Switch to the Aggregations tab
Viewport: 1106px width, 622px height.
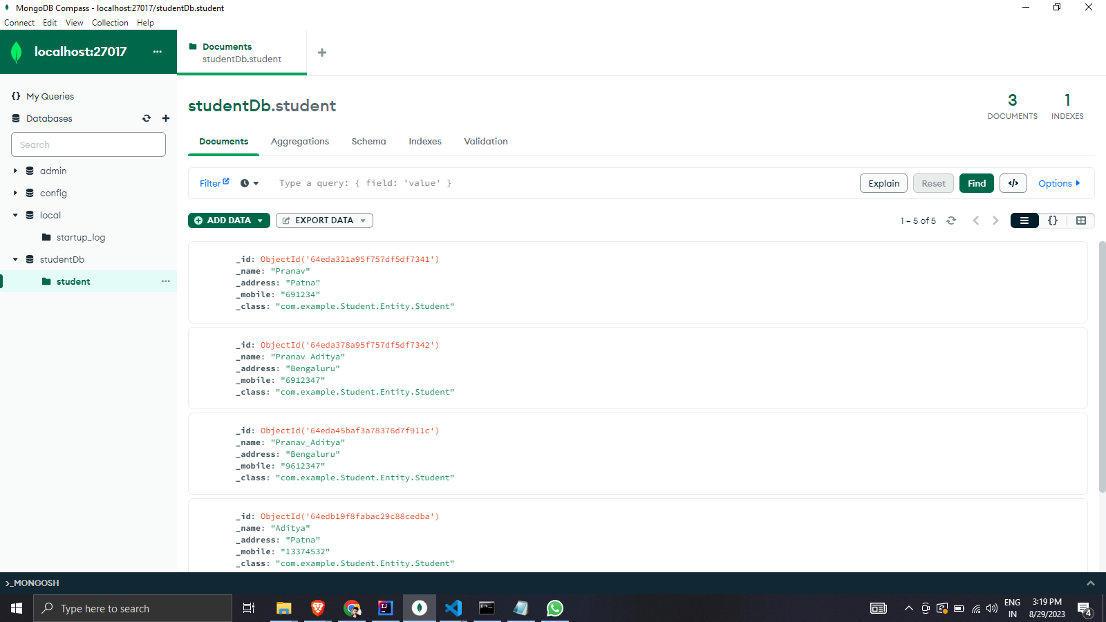click(x=299, y=141)
